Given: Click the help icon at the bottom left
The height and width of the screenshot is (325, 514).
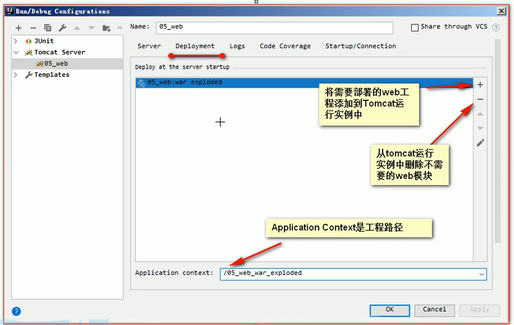Looking at the screenshot, I should [x=16, y=311].
